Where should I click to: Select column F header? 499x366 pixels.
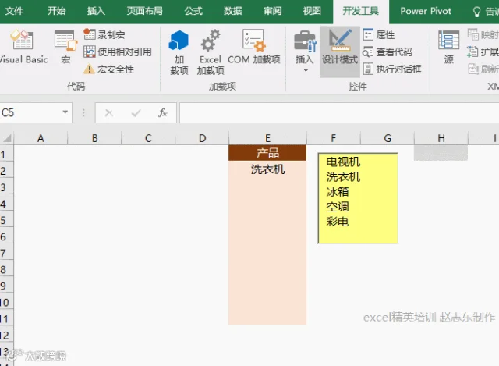[x=334, y=138]
